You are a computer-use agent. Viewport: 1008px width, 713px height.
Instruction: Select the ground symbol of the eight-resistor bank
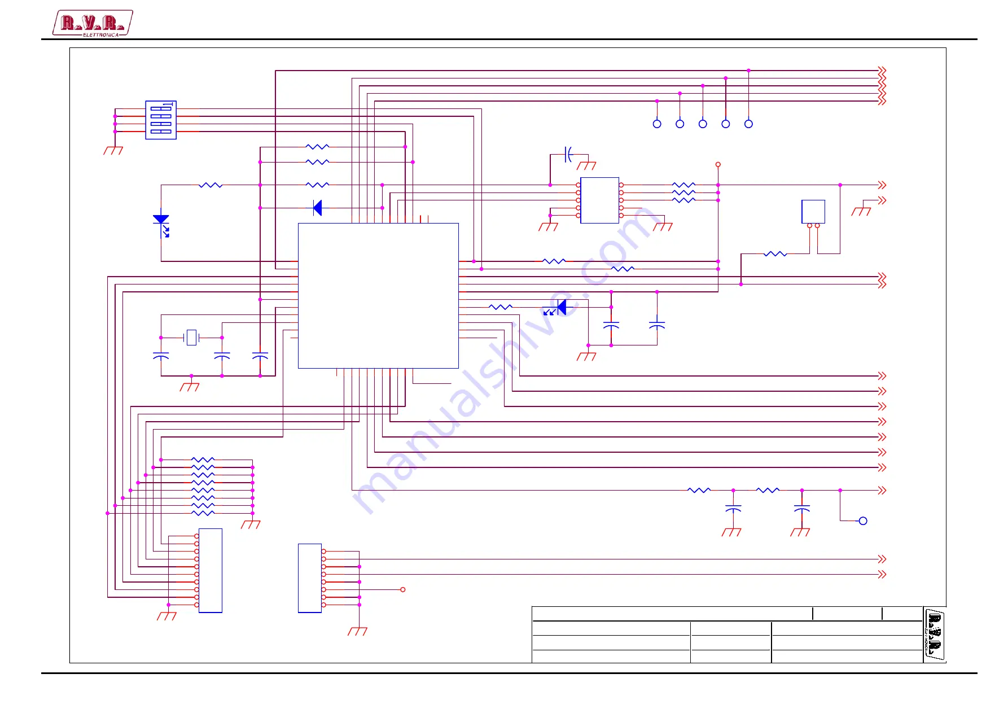[251, 524]
